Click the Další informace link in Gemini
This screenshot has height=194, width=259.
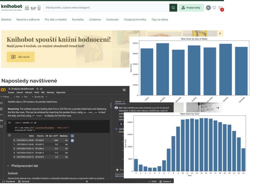click(119, 176)
